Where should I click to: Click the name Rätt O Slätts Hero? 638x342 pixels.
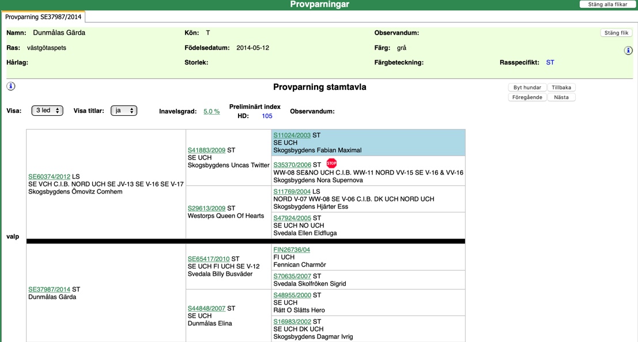click(299, 310)
